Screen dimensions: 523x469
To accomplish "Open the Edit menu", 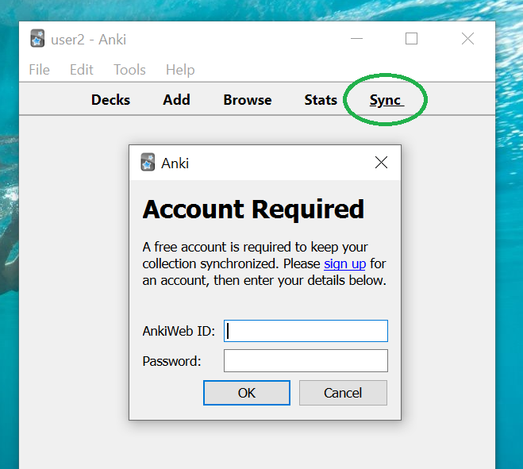I will coord(81,70).
